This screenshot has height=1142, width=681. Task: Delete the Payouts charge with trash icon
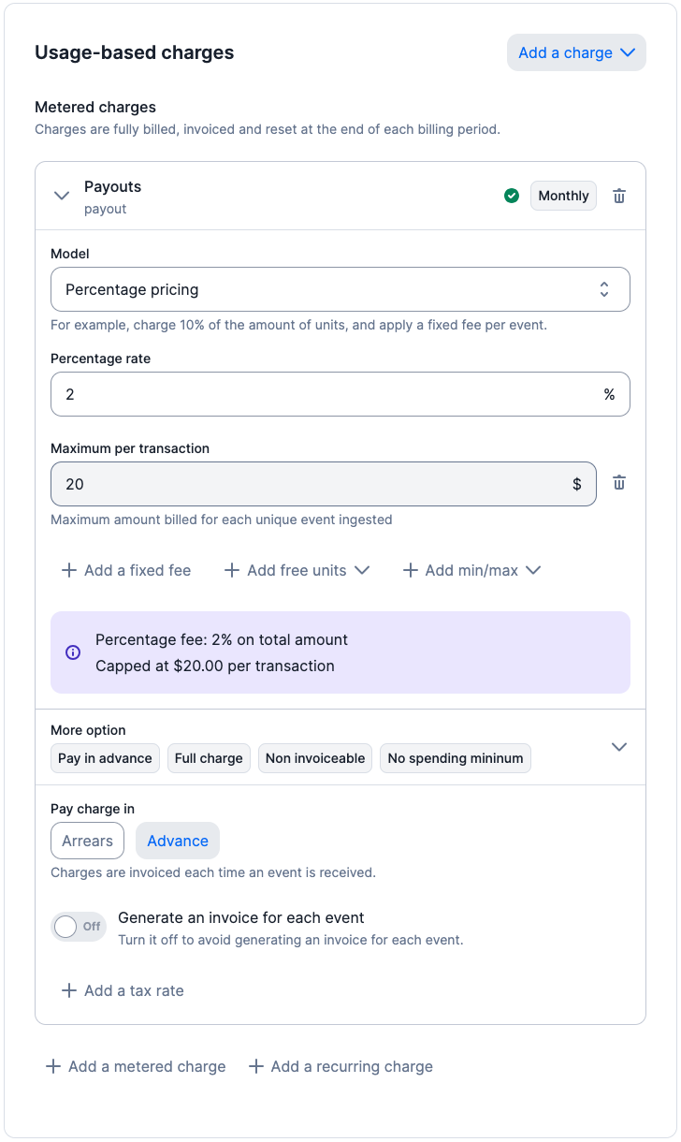pos(619,196)
